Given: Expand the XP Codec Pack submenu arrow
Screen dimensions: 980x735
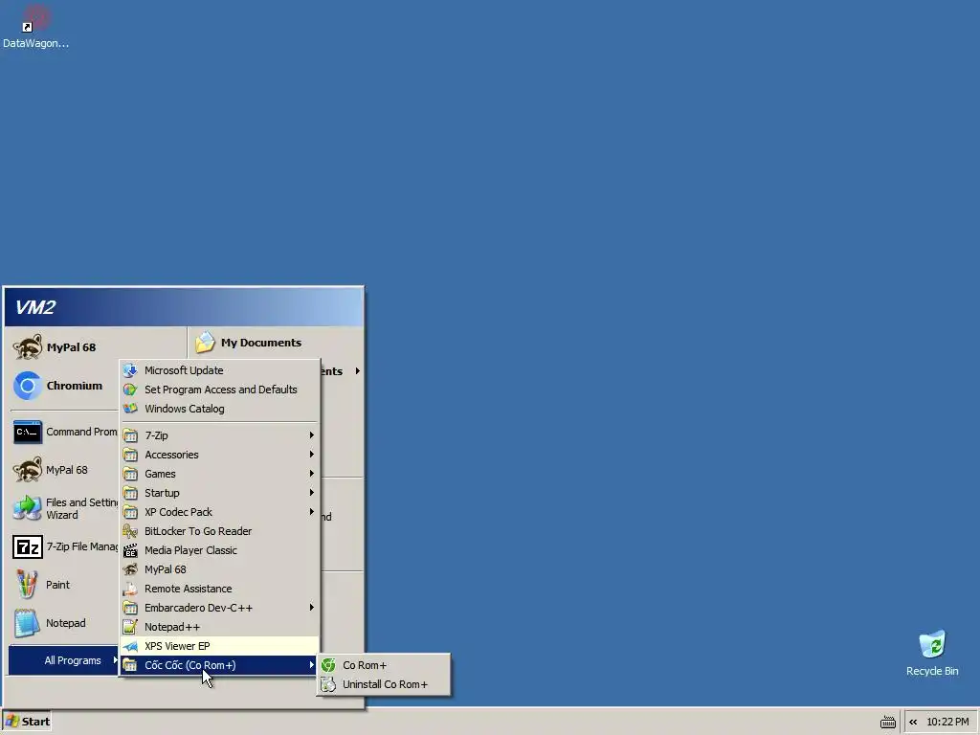Looking at the screenshot, I should 311,512.
